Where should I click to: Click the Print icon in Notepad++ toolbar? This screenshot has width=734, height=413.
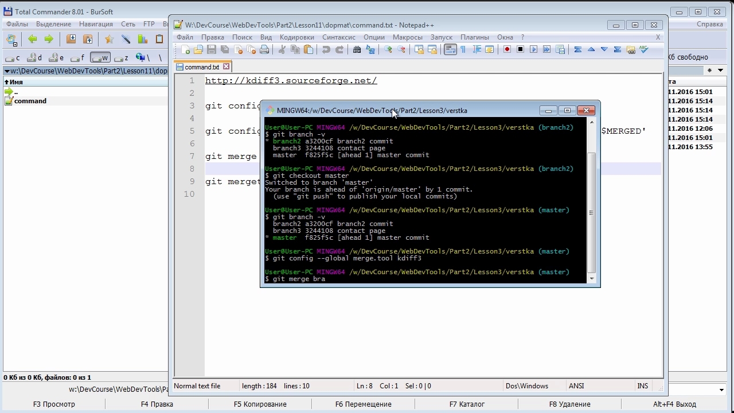264,50
